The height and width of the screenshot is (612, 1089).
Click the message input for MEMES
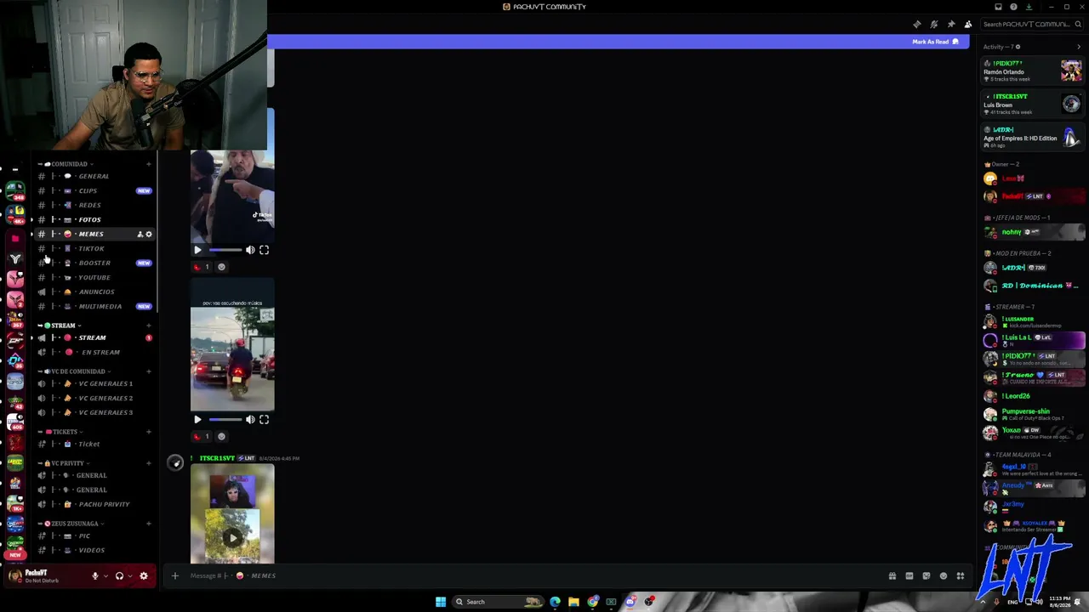pos(536,575)
